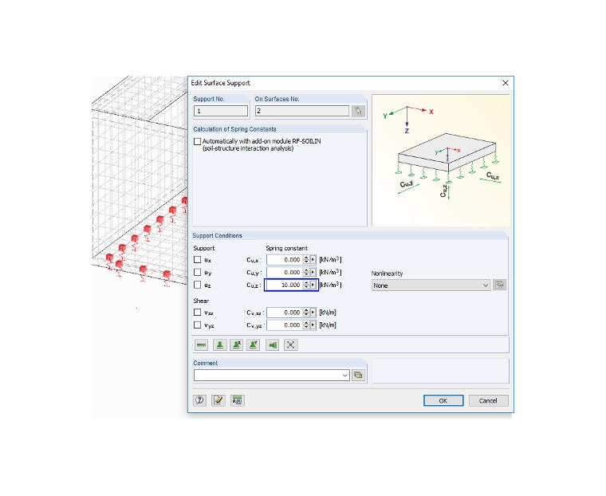This screenshot has width=606, height=496.
Task: Click the Cv,yz shear constant field
Action: (284, 325)
